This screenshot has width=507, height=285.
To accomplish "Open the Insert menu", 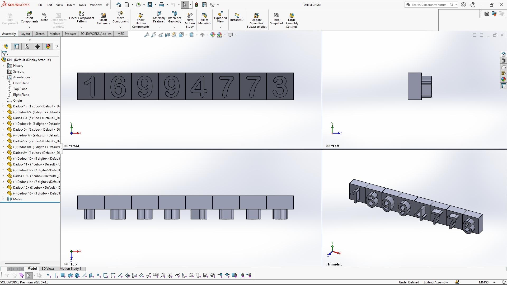I will [71, 5].
